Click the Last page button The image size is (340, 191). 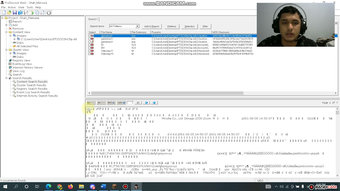[121, 103]
